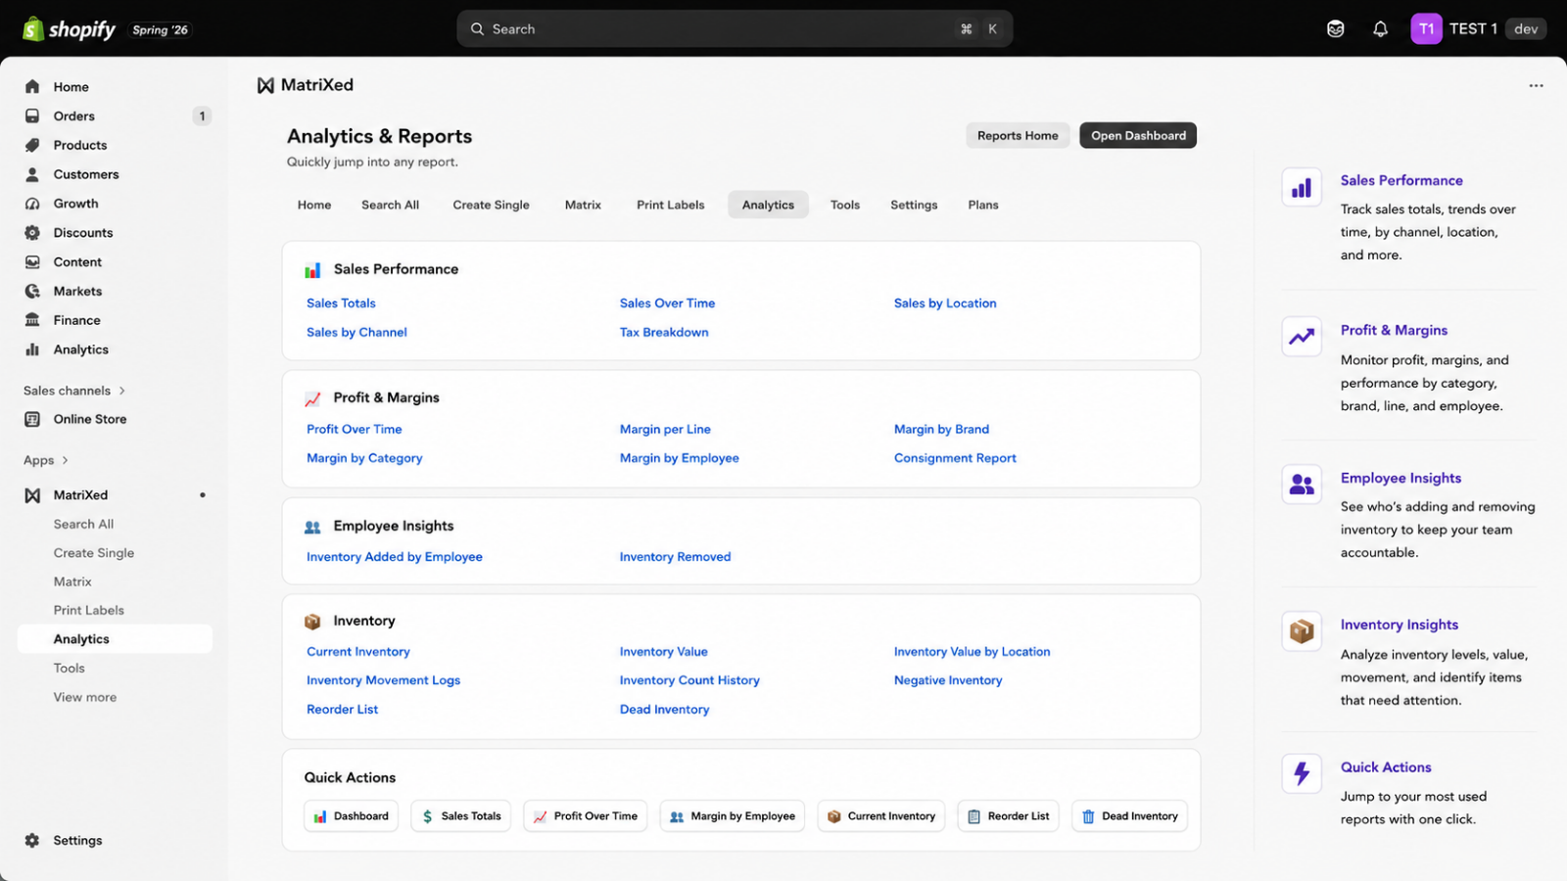Click the Shopify logo

pos(69,29)
